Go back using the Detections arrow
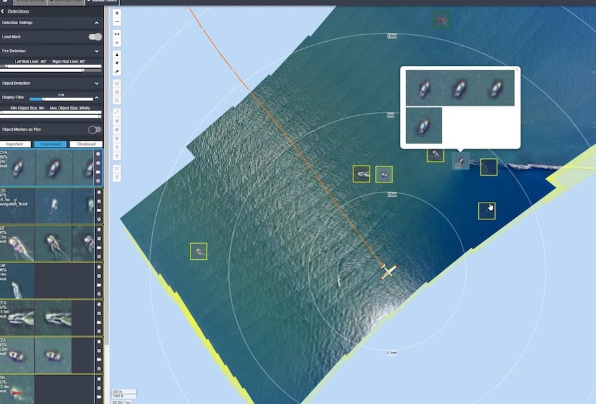 click(x=3, y=11)
